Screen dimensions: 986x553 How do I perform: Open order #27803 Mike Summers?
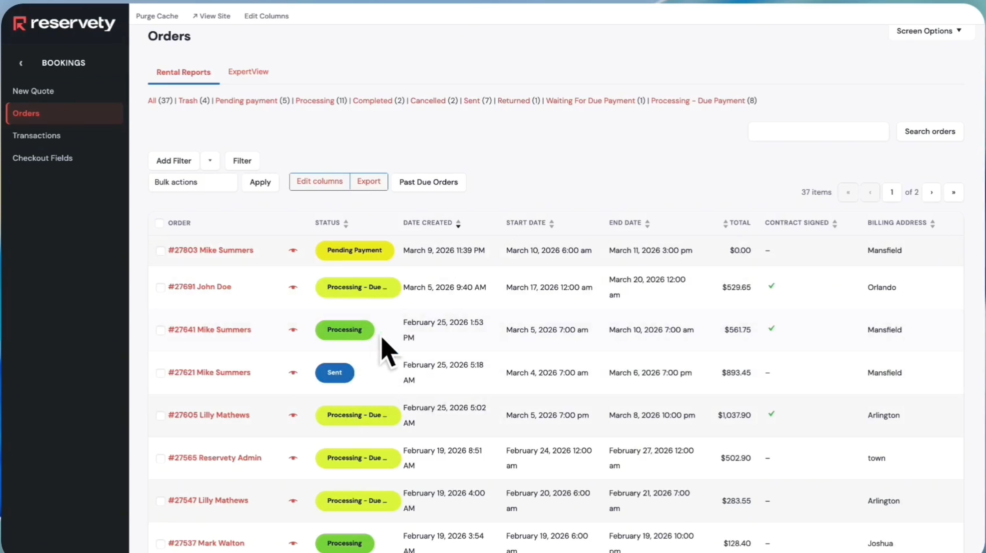pos(211,250)
